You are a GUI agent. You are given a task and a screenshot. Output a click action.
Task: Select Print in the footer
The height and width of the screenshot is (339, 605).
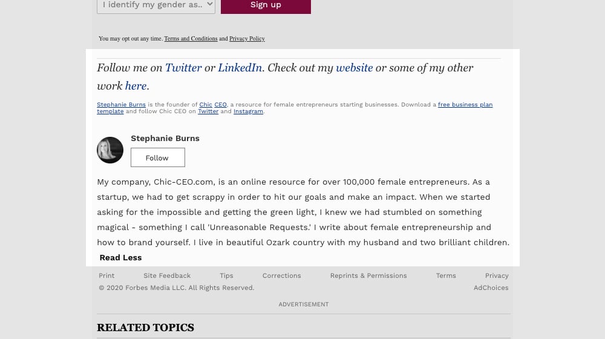point(106,275)
